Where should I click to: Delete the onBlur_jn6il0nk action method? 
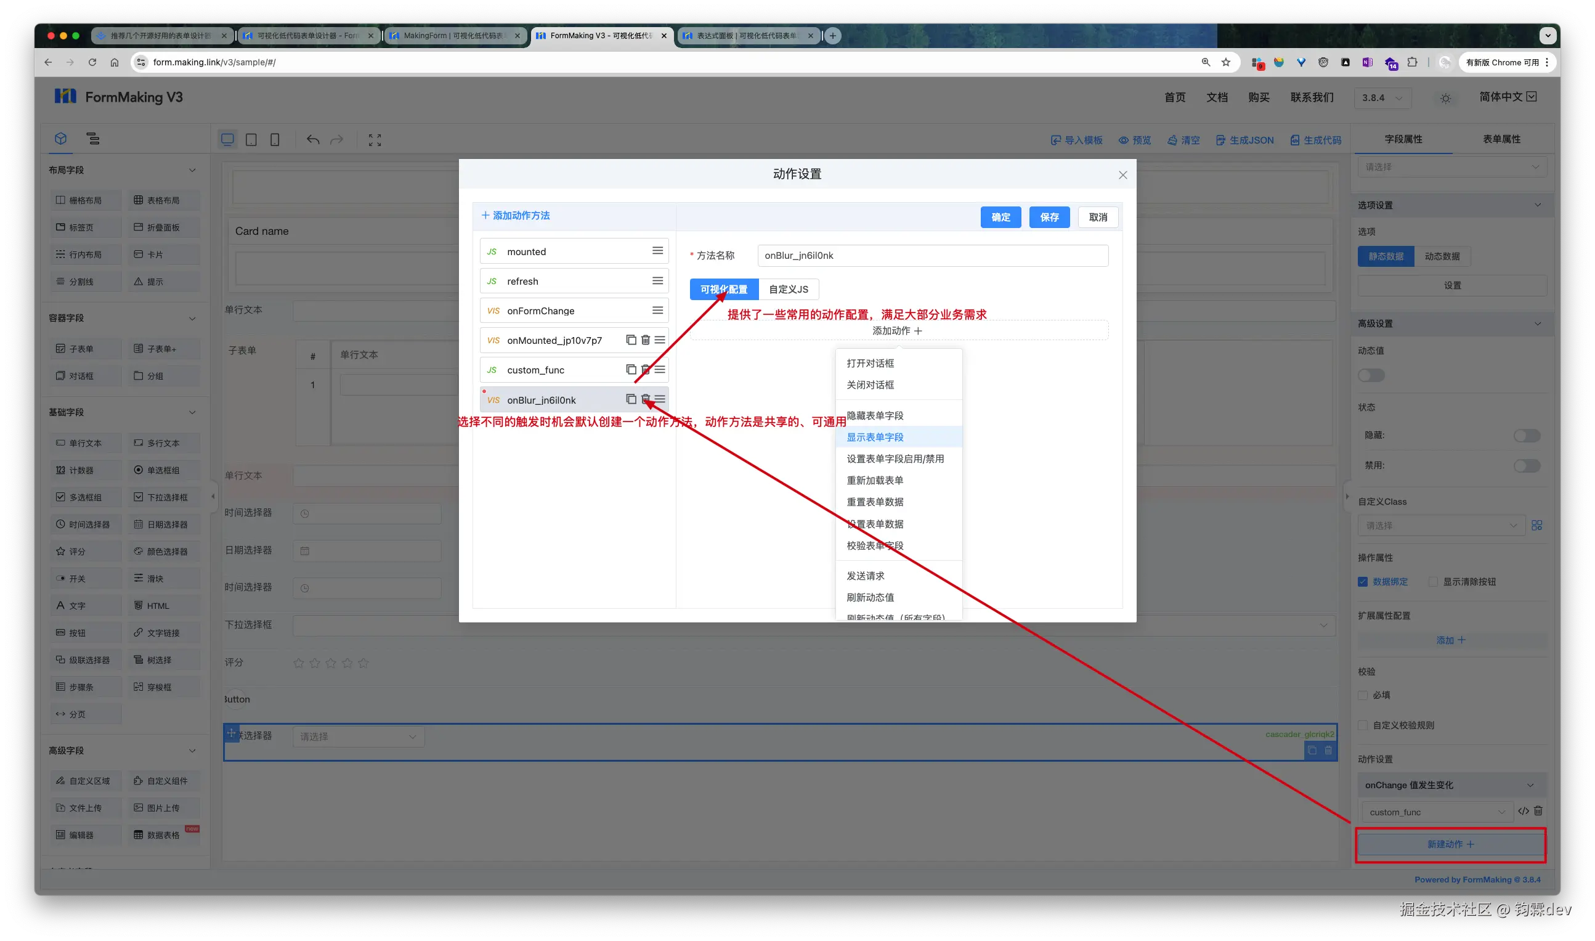pos(646,399)
